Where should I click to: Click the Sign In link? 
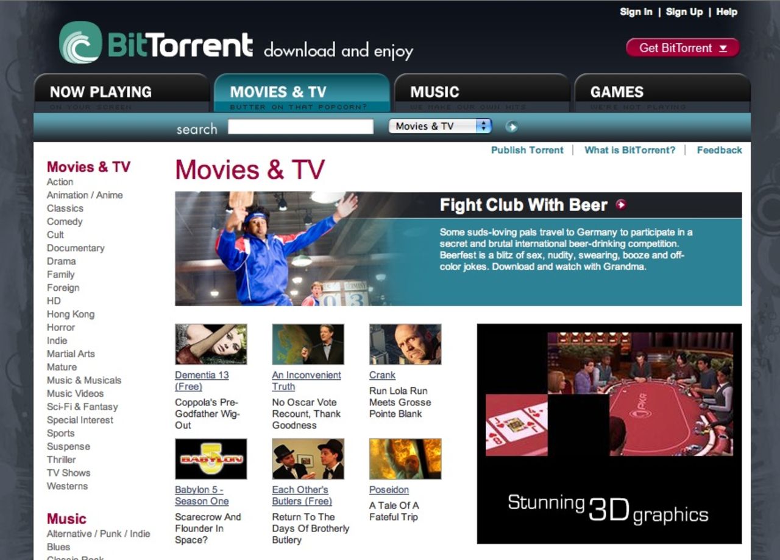tap(636, 12)
